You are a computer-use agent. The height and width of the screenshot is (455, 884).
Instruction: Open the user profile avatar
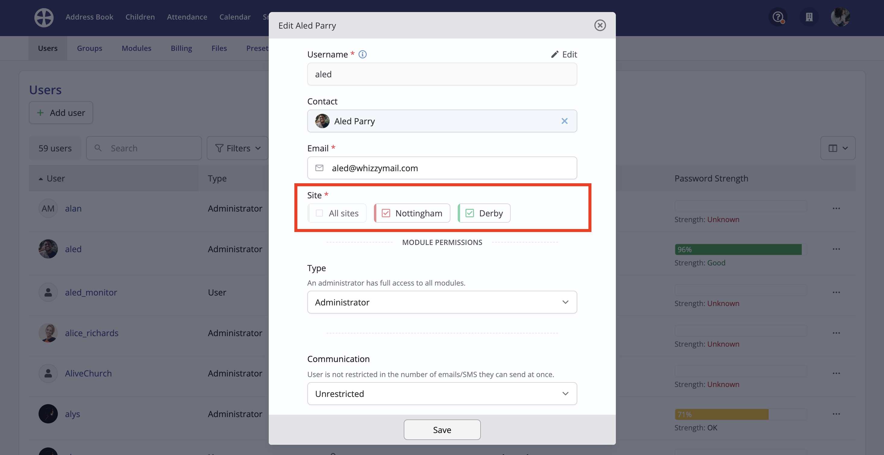[840, 17]
